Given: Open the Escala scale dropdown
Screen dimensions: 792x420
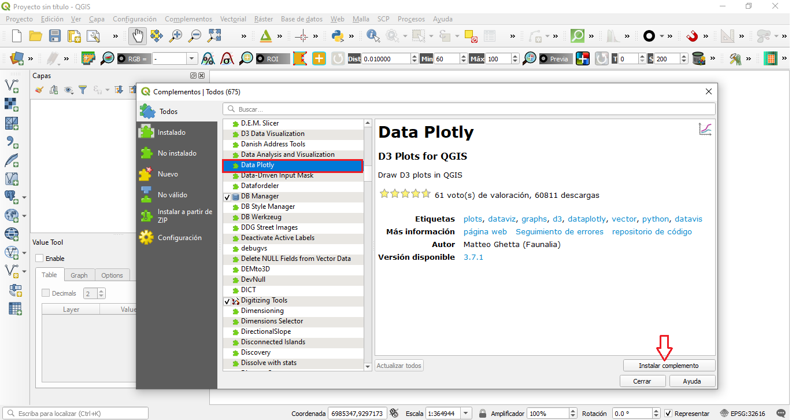Looking at the screenshot, I should point(466,413).
